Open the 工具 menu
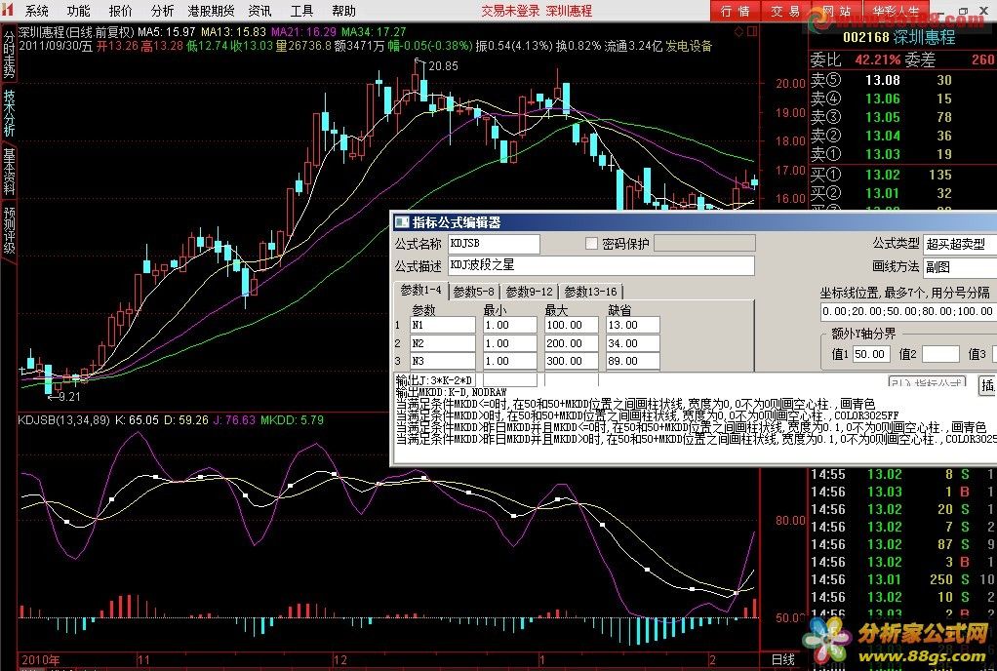Screen dimensions: 997x671 (301, 11)
